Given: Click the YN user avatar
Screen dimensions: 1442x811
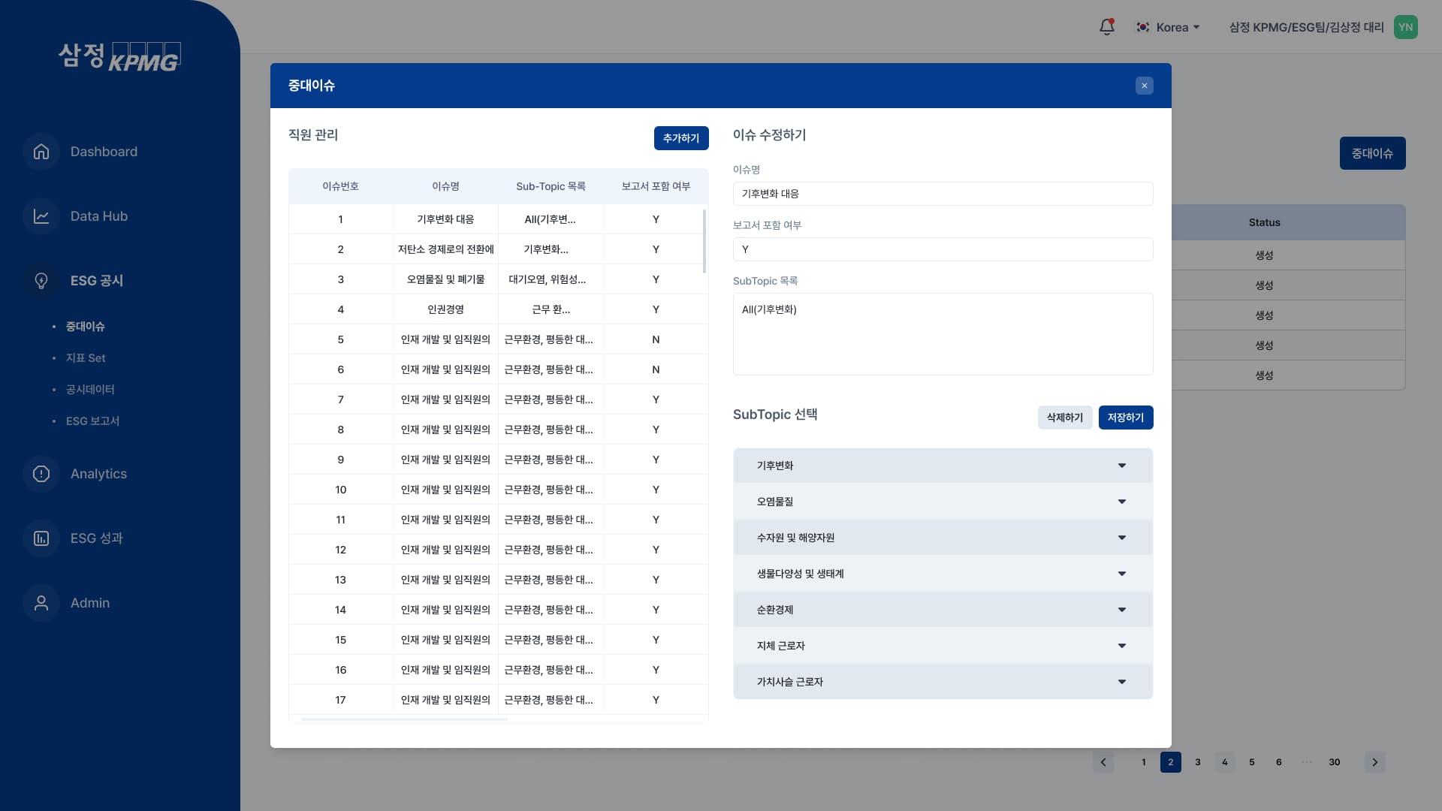Looking at the screenshot, I should pos(1405,27).
